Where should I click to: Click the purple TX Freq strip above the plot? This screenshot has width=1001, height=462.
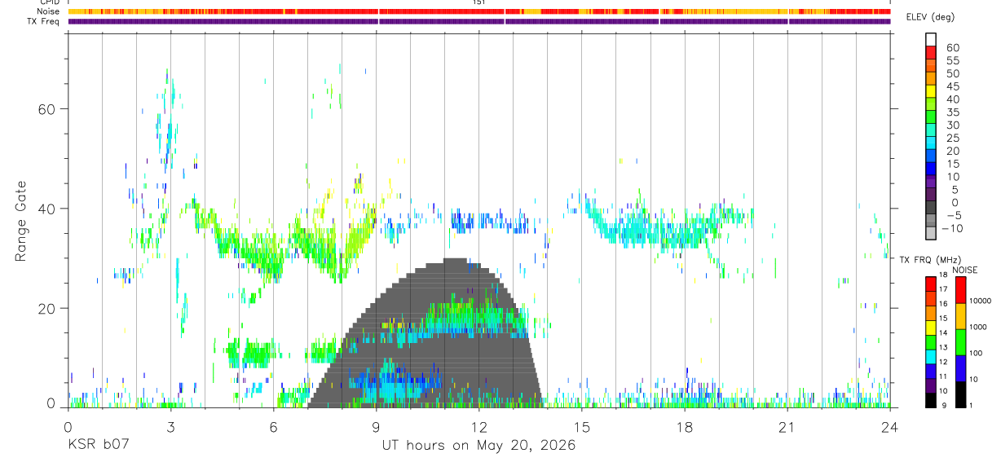(479, 21)
